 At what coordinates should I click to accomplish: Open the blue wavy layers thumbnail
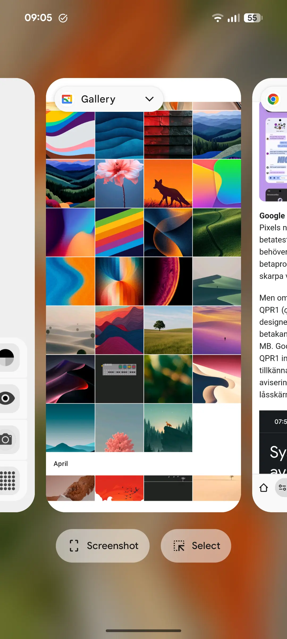119,135
